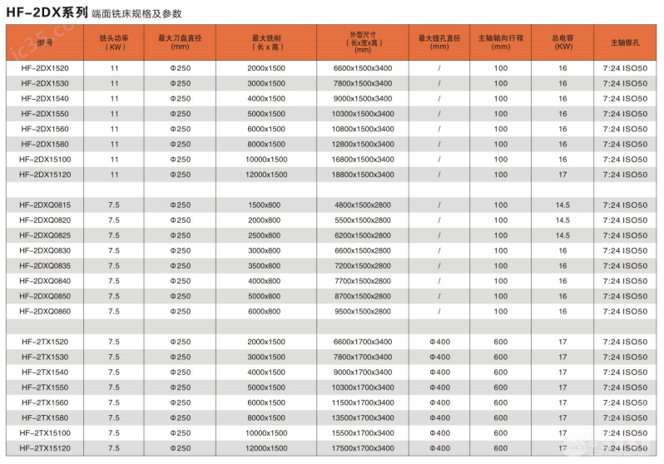
Task: Click dimension value 18800x1500x3400
Action: pyautogui.click(x=363, y=175)
